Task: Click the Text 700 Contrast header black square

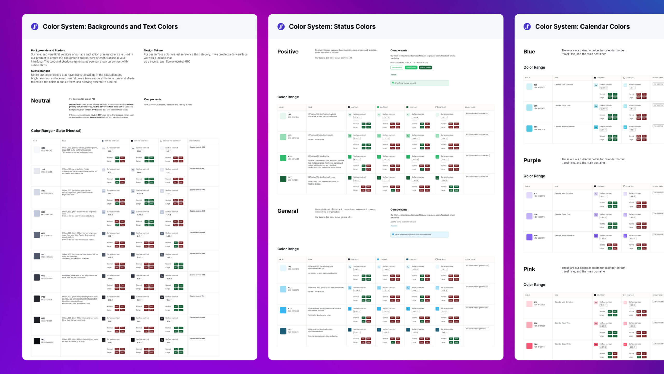Action: click(x=132, y=141)
